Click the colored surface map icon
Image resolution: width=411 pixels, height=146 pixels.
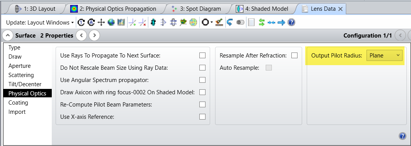pos(183,23)
